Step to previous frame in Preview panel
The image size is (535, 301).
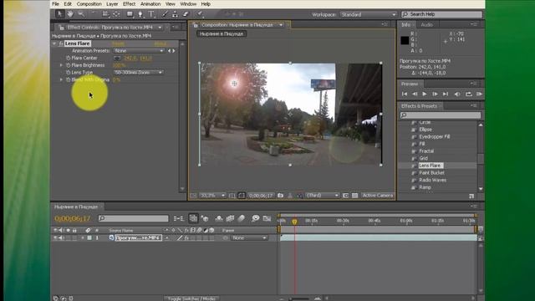[x=415, y=94]
